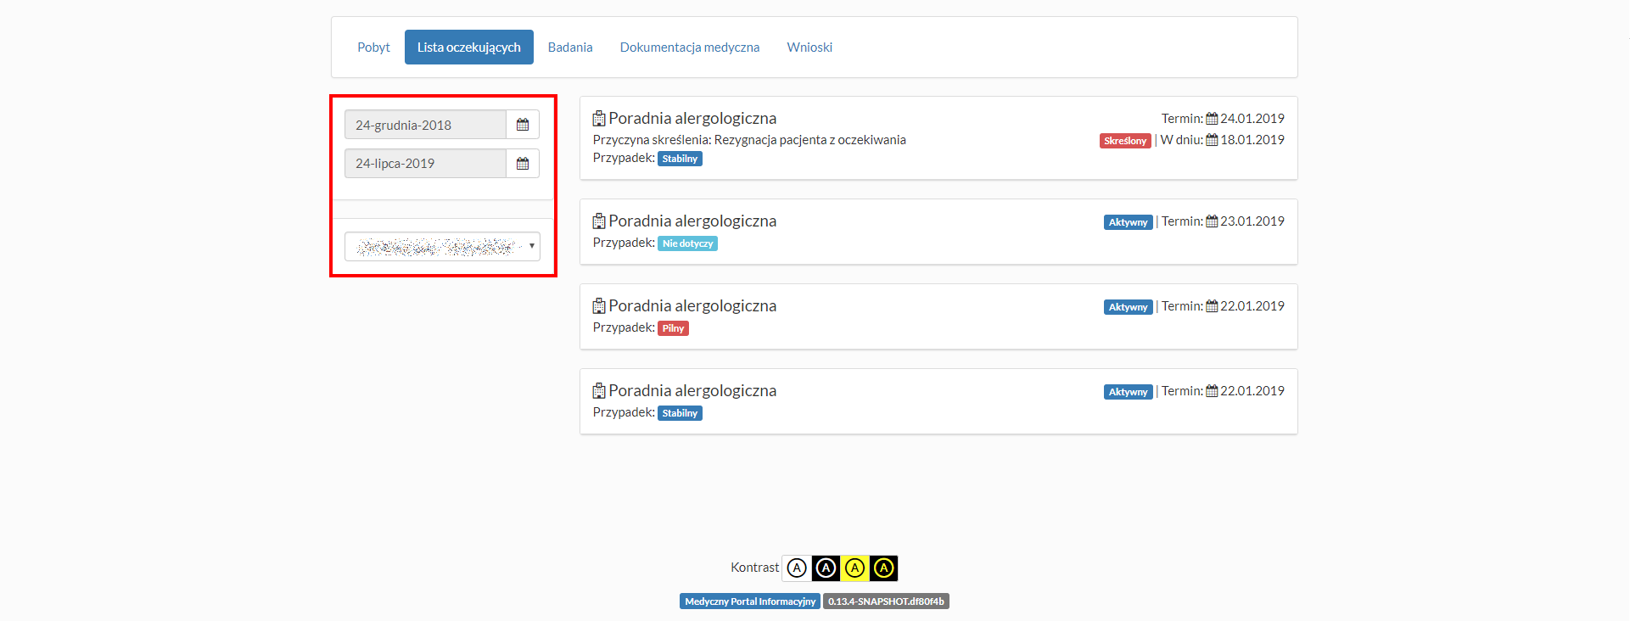Click the Kontrast label
1630x621 pixels.
[x=754, y=568]
